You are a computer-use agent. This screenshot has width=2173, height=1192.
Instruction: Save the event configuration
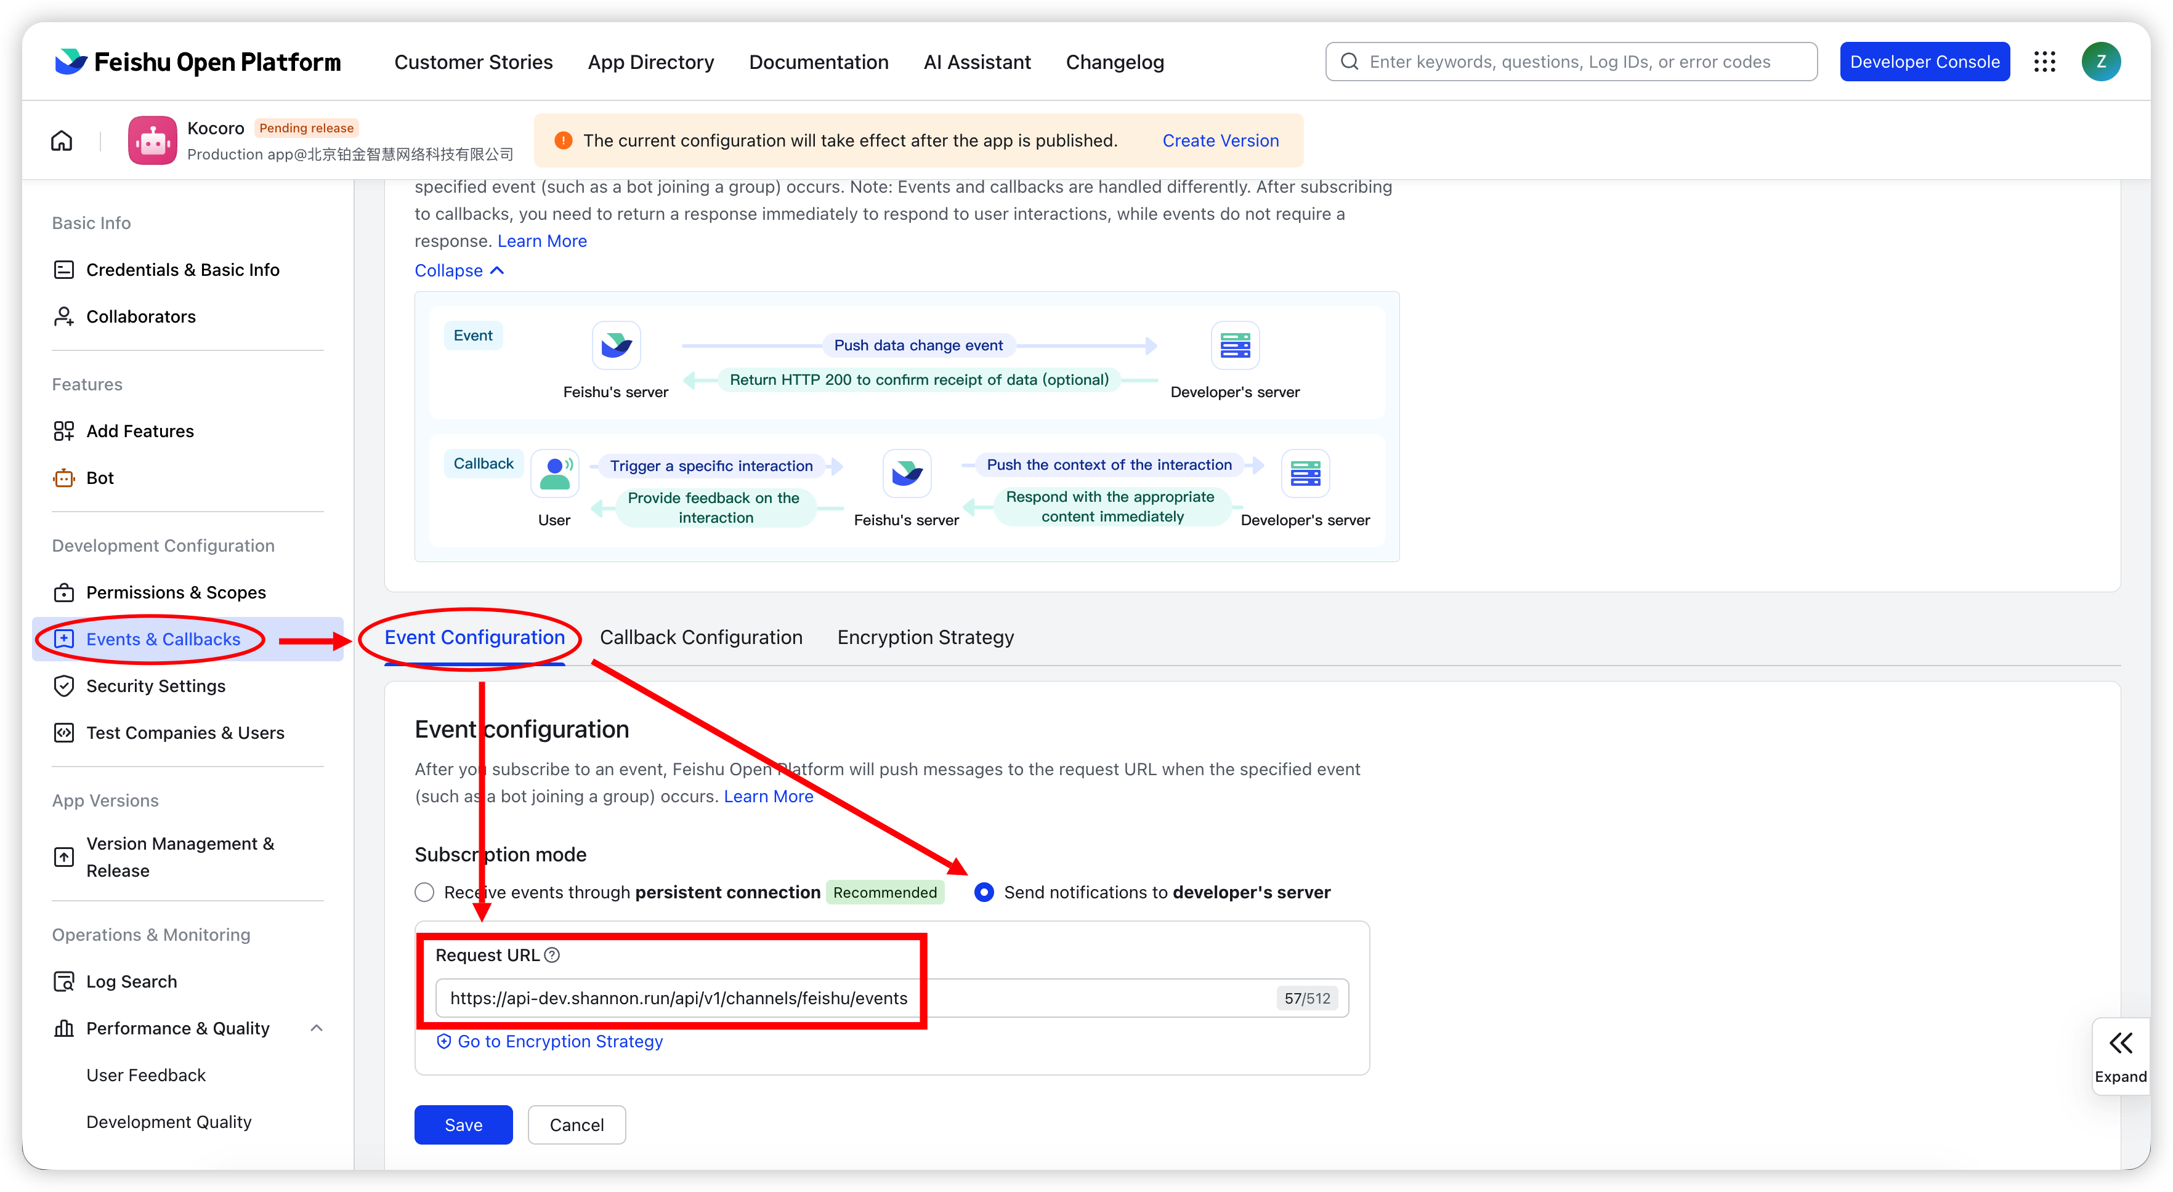[x=463, y=1124]
